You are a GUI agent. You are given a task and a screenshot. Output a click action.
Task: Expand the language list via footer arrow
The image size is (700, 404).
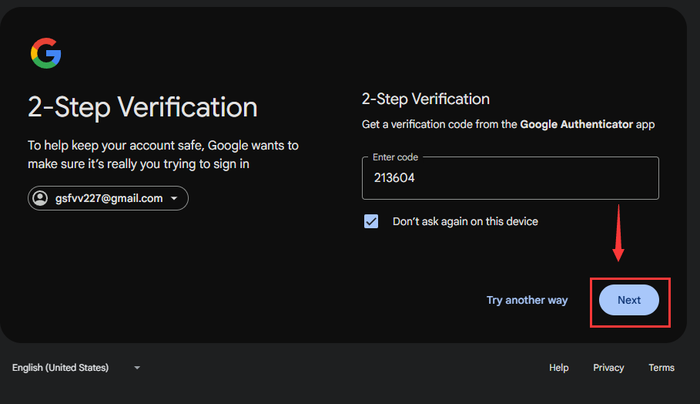[x=137, y=368]
